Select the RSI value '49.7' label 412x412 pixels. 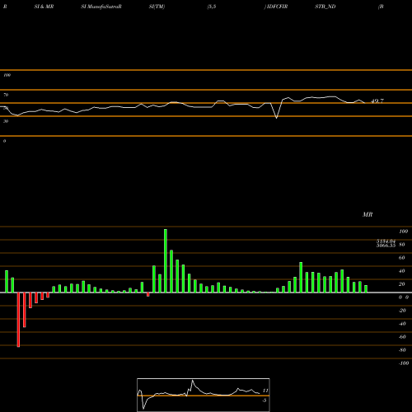[x=377, y=101]
